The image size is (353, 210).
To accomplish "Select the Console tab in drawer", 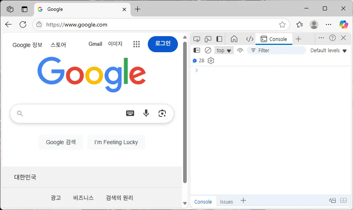I will coord(203,202).
